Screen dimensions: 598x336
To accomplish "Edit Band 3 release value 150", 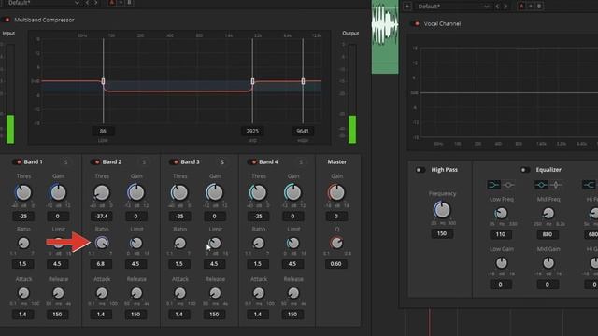I will pyautogui.click(x=214, y=315).
